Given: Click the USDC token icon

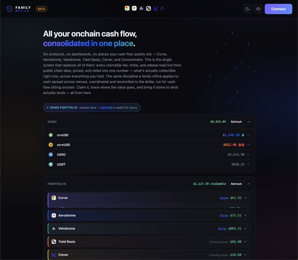Looking at the screenshot, I should [51, 154].
